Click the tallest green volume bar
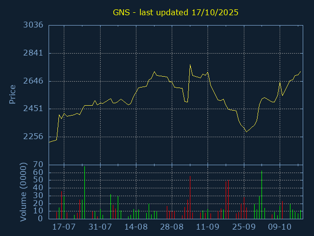 tap(84, 193)
